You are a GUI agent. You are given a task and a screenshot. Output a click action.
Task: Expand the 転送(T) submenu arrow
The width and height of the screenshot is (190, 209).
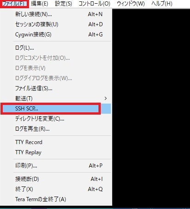coord(105,99)
